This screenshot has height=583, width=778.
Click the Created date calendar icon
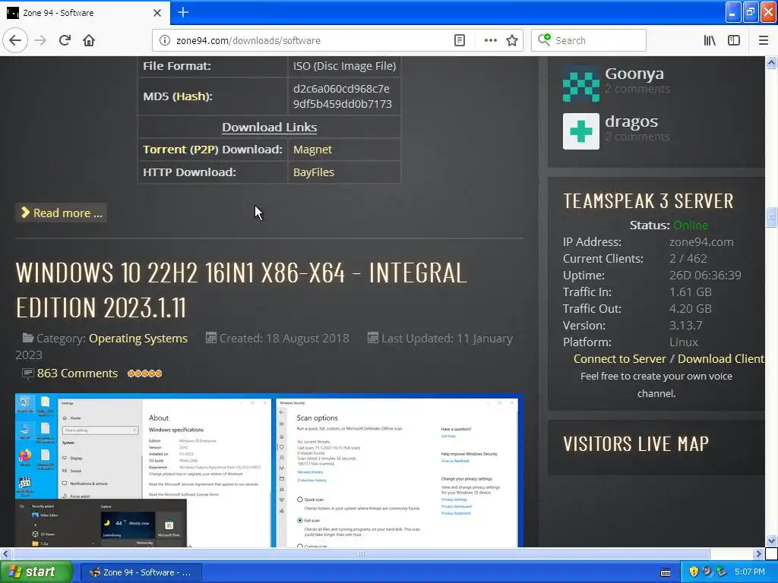pos(211,338)
